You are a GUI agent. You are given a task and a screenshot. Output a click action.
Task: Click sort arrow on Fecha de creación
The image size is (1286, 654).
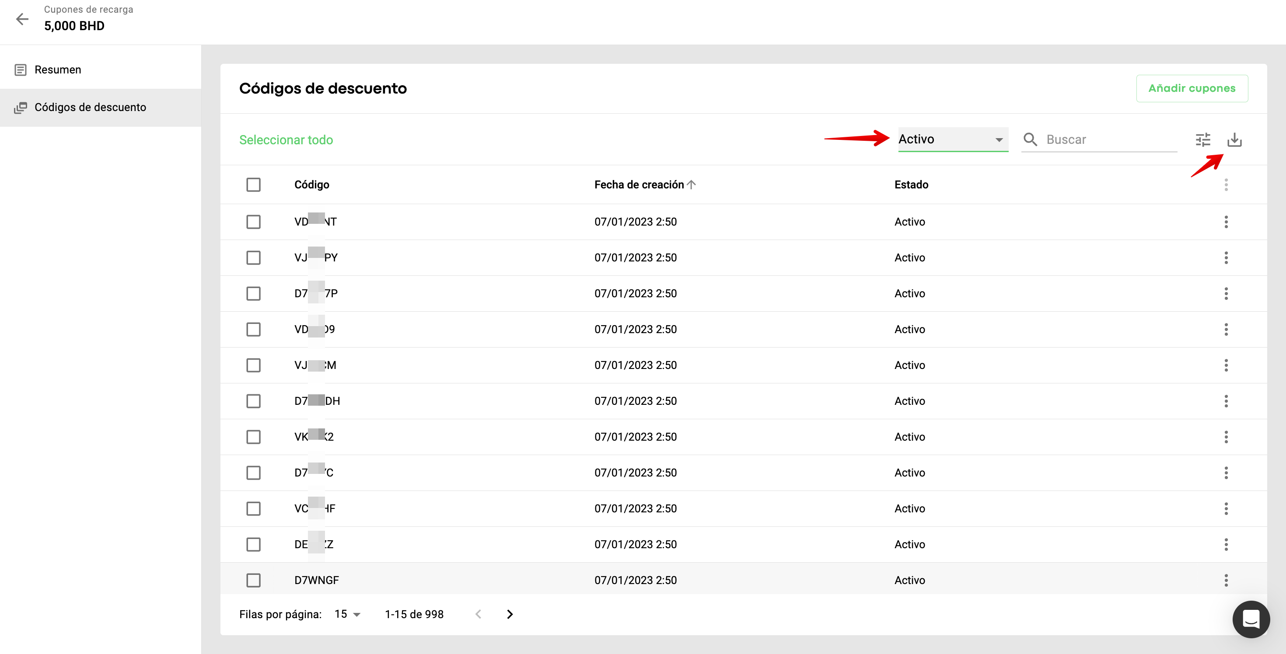point(692,184)
